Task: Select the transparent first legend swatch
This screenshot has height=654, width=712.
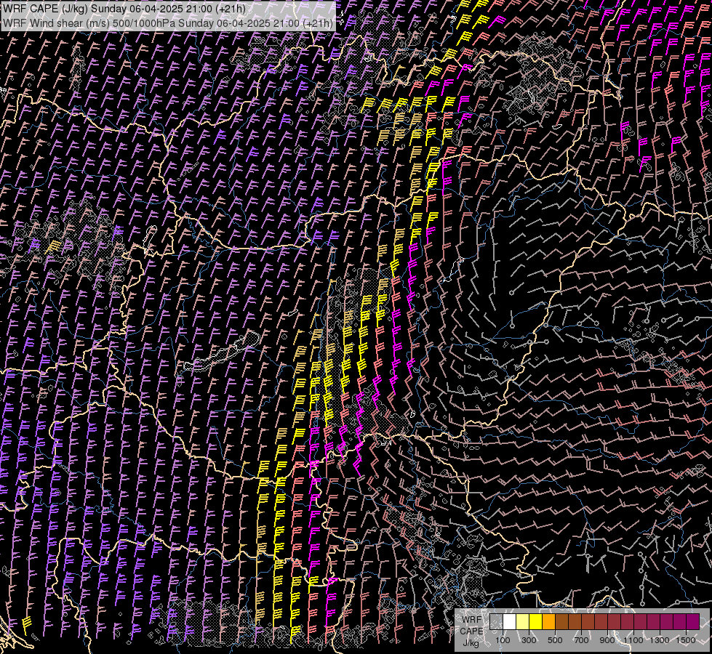Action: point(496,622)
